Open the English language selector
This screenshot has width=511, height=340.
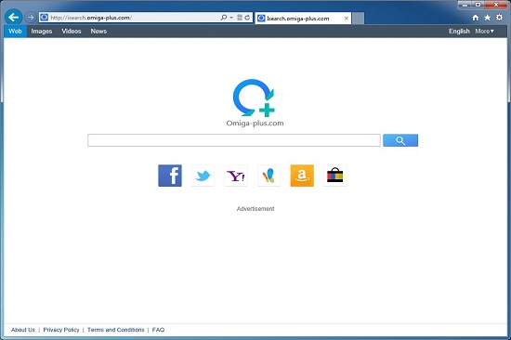[459, 32]
